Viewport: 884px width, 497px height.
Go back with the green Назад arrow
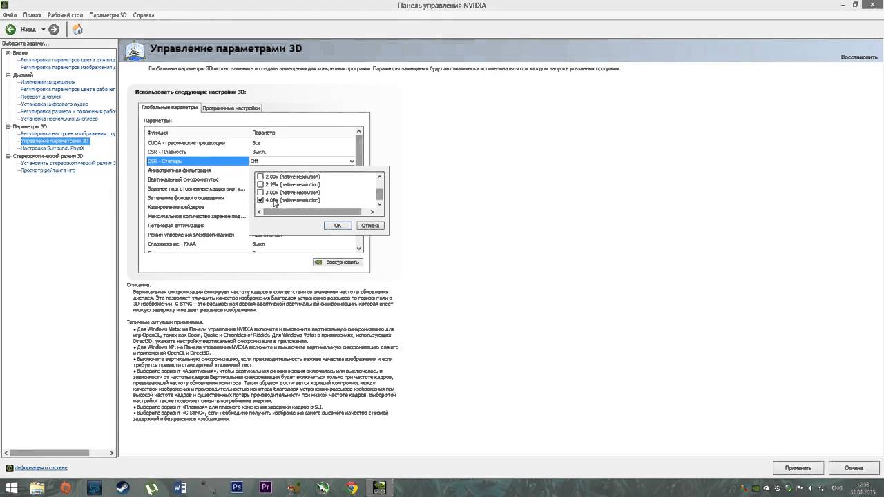tap(10, 30)
